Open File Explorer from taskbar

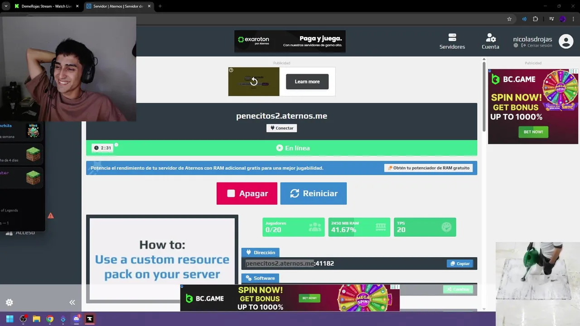coord(36,319)
